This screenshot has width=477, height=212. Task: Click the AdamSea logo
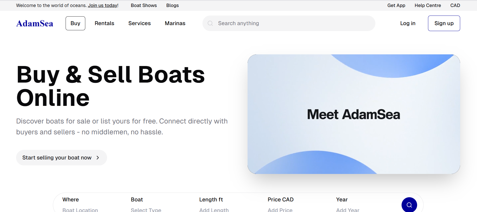(x=35, y=23)
